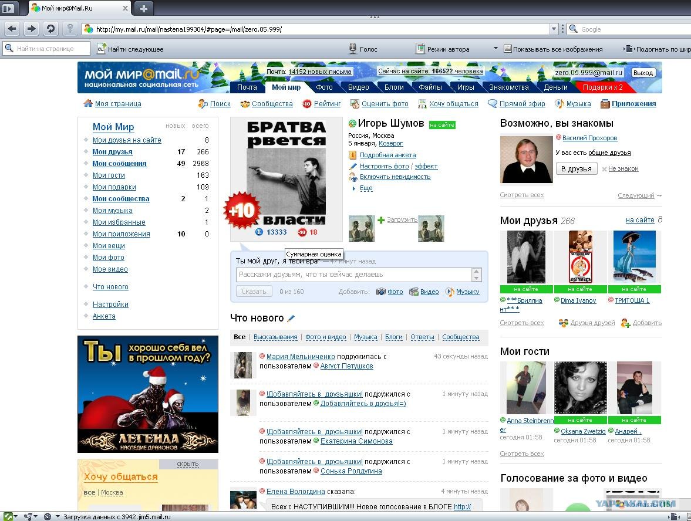Expand the Еще options under the profile
The width and height of the screenshot is (691, 521).
[x=366, y=188]
